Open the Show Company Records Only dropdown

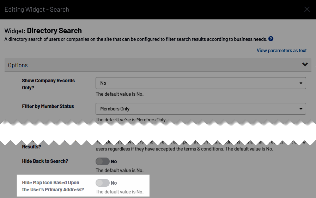click(200, 83)
